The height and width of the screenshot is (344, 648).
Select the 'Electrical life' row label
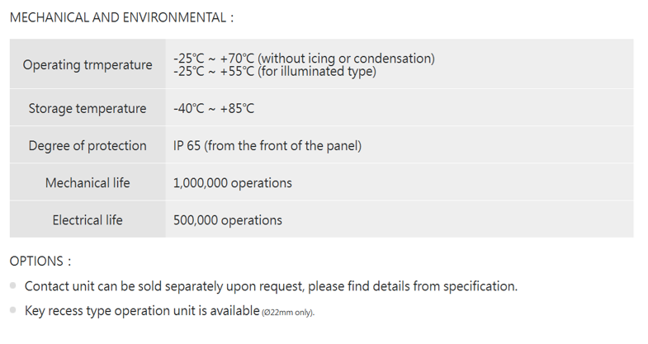pos(88,220)
